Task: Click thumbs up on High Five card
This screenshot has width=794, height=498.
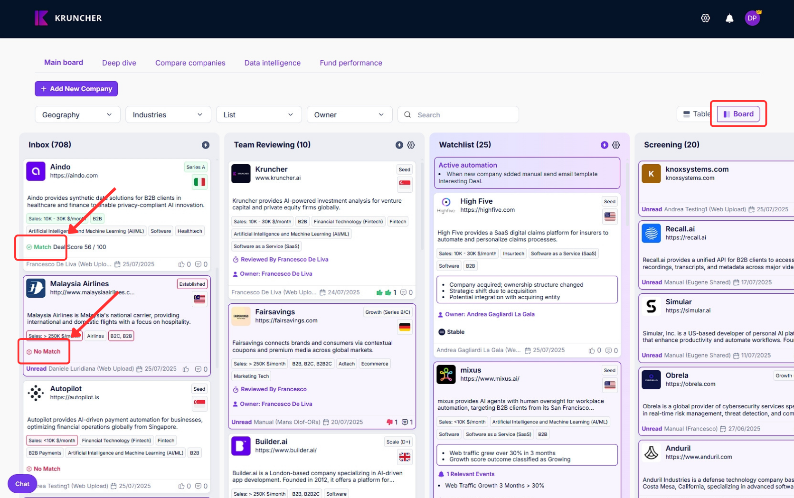Action: pyautogui.click(x=592, y=350)
